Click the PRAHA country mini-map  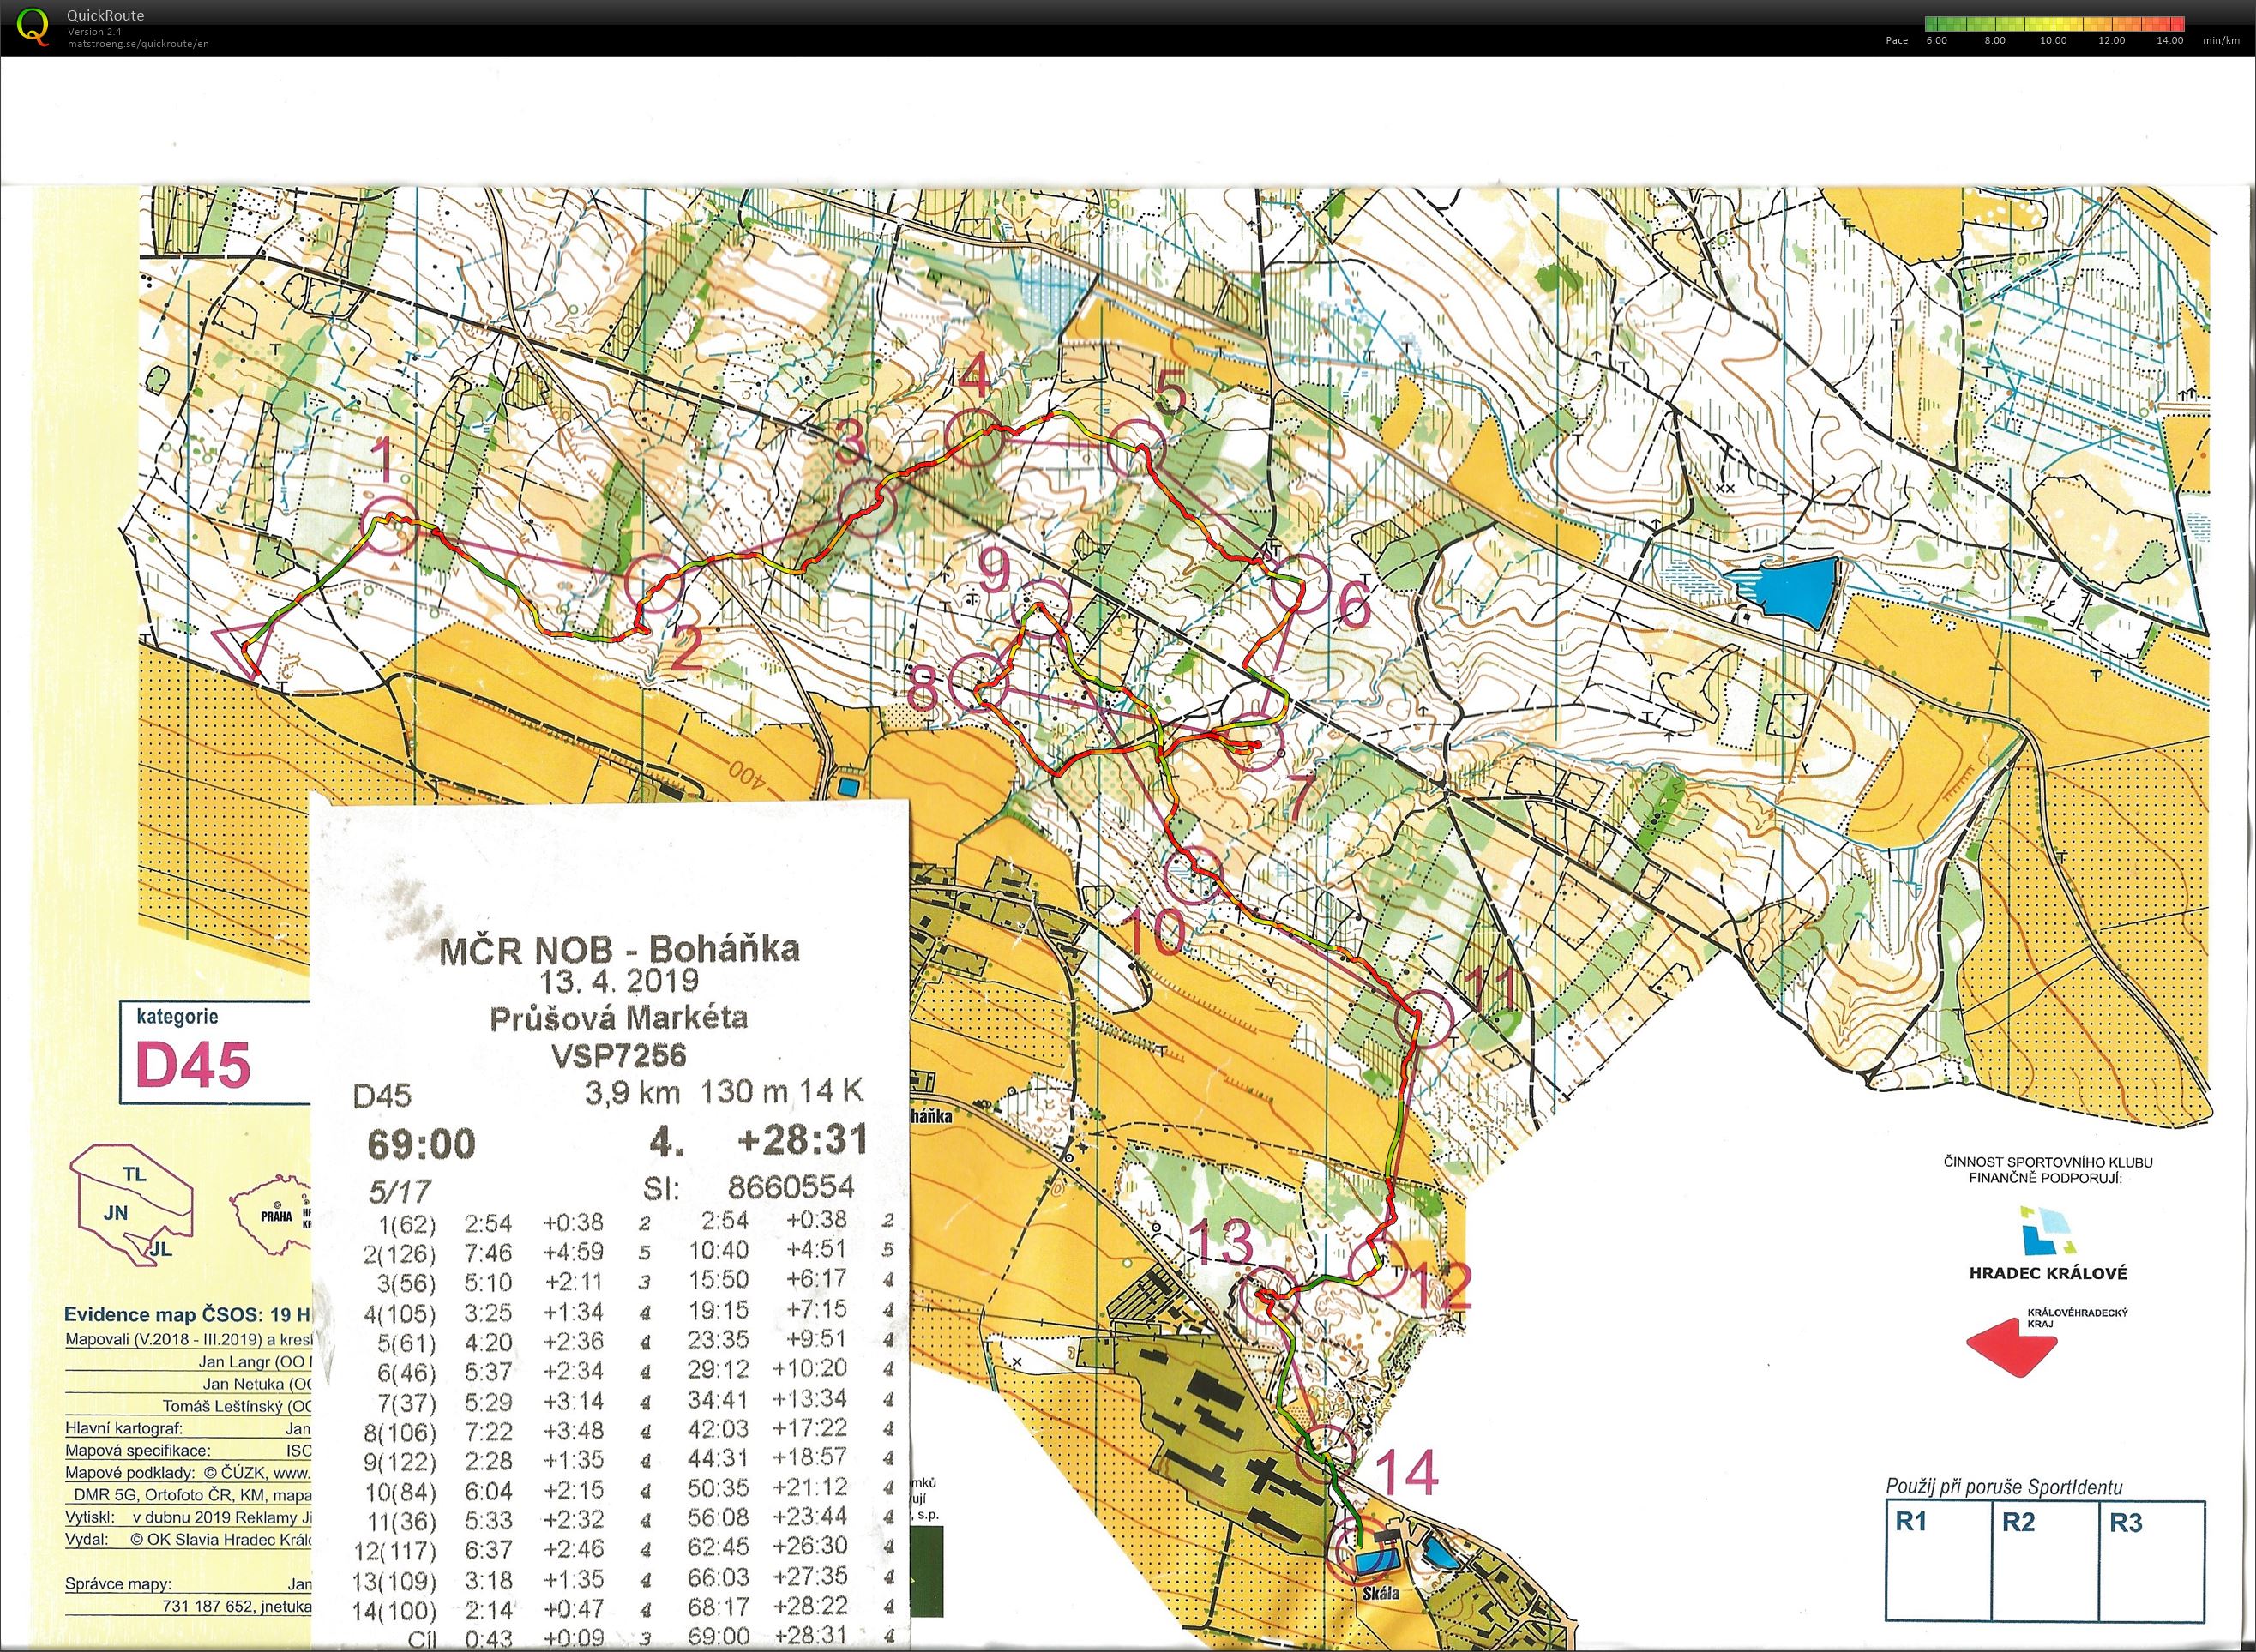(x=272, y=1213)
